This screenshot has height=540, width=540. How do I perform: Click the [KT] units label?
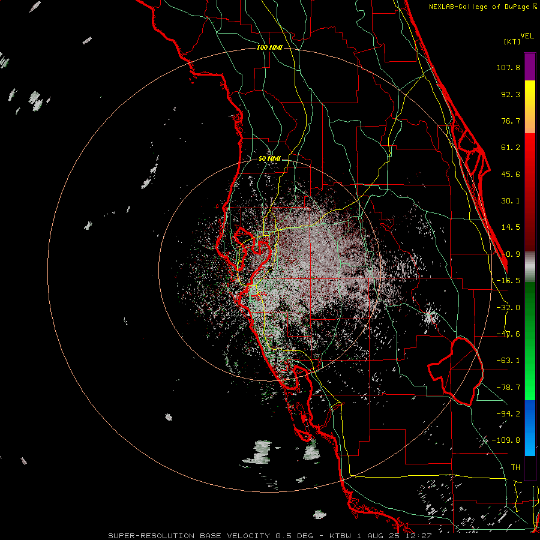[512, 41]
